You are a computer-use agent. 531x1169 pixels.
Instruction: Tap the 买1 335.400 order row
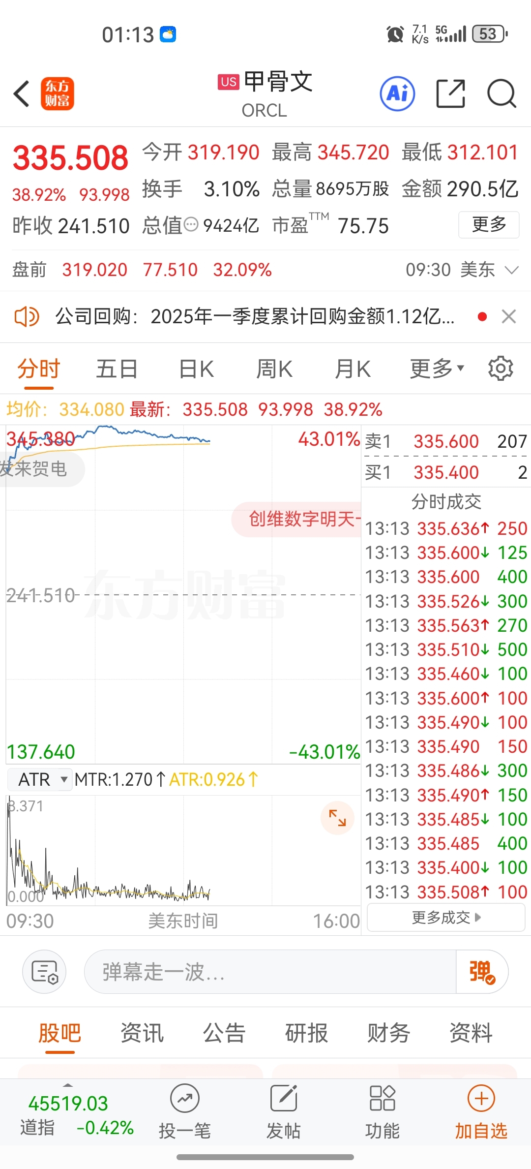point(446,472)
